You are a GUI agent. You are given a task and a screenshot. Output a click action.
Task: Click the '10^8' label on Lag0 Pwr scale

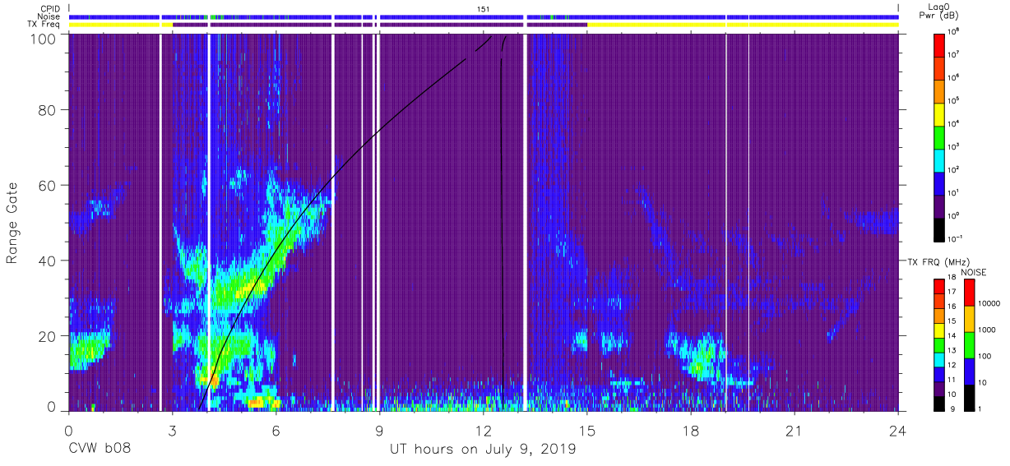click(955, 31)
